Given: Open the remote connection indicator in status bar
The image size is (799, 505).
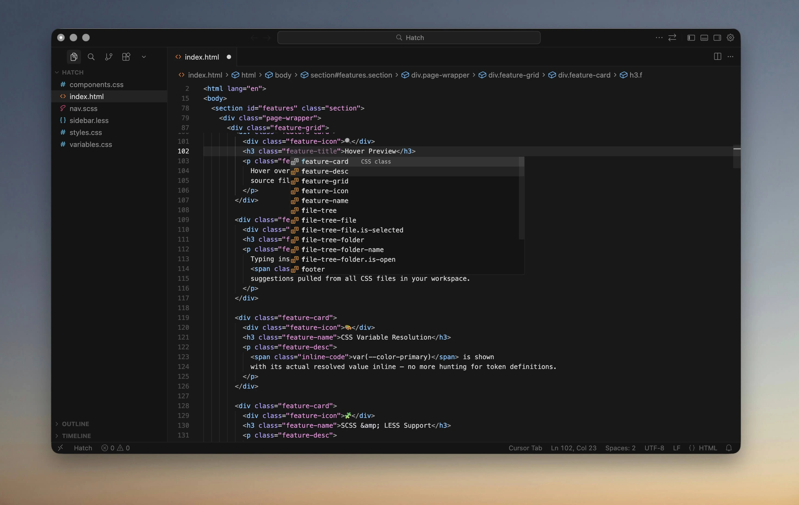Looking at the screenshot, I should pyautogui.click(x=61, y=448).
